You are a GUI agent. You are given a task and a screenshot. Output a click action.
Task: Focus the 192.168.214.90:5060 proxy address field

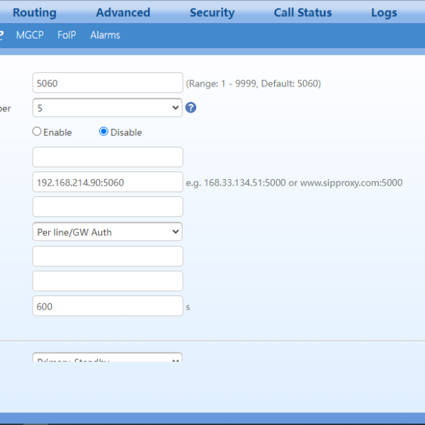(108, 182)
